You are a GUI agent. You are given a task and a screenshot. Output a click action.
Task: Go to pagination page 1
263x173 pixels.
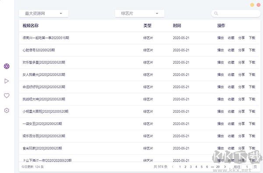click(x=180, y=167)
